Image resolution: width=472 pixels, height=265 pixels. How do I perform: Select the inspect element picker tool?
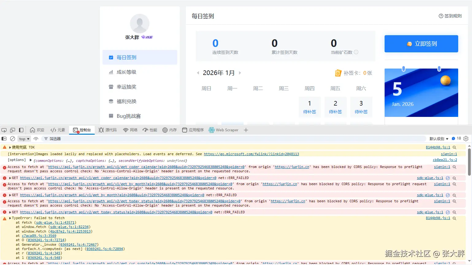tap(4, 130)
